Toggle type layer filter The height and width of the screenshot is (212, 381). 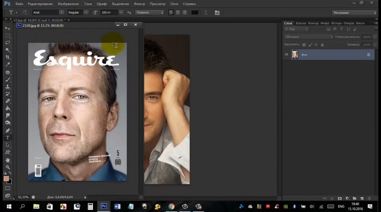[342, 29]
